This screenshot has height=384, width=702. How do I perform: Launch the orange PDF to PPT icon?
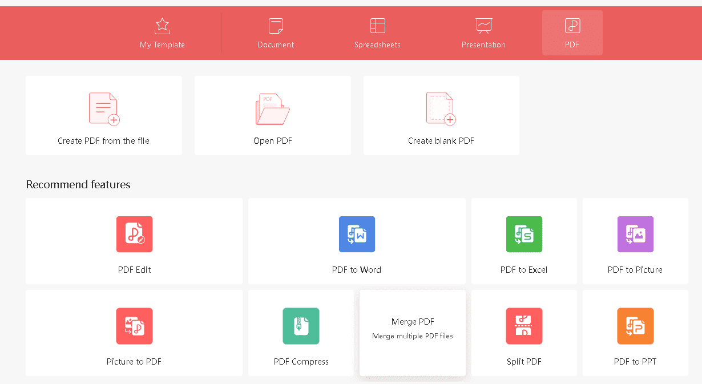click(x=635, y=326)
